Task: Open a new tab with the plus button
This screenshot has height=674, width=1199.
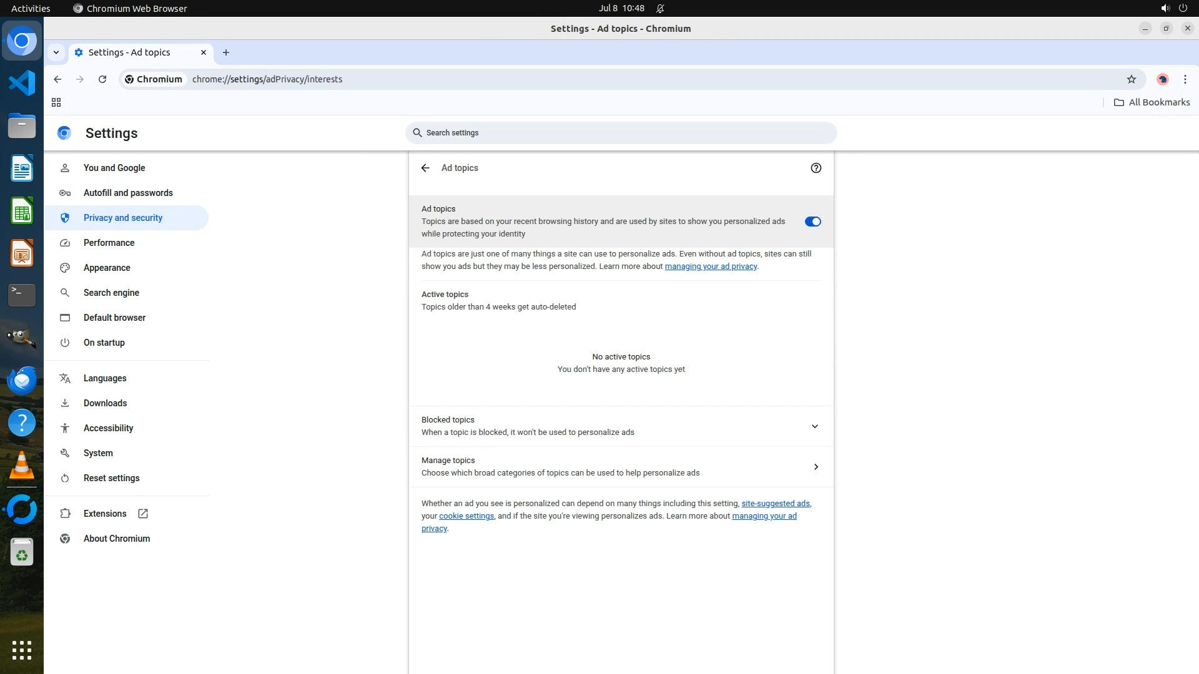Action: (x=226, y=52)
